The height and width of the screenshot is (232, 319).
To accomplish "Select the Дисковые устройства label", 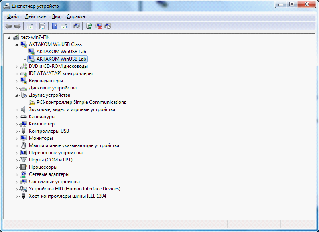I will pyautogui.click(x=53, y=88).
